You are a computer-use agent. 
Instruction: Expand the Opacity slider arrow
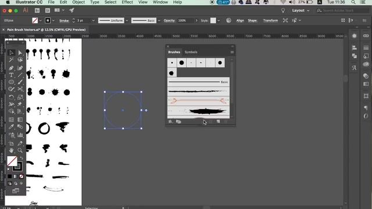[196, 21]
